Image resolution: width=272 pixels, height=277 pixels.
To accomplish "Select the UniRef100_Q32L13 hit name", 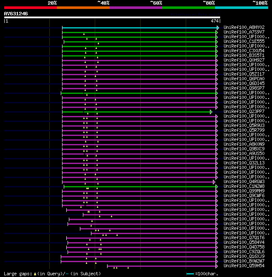I will tap(244, 163).
